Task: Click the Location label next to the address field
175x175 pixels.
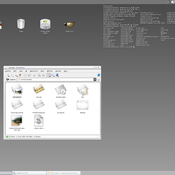Action: pos(13,80)
